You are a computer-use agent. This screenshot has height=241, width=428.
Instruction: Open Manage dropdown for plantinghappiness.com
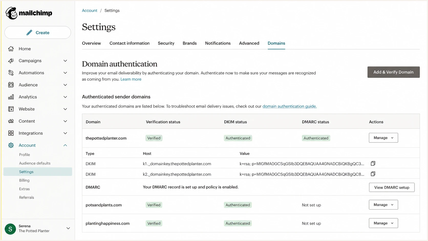(x=383, y=223)
